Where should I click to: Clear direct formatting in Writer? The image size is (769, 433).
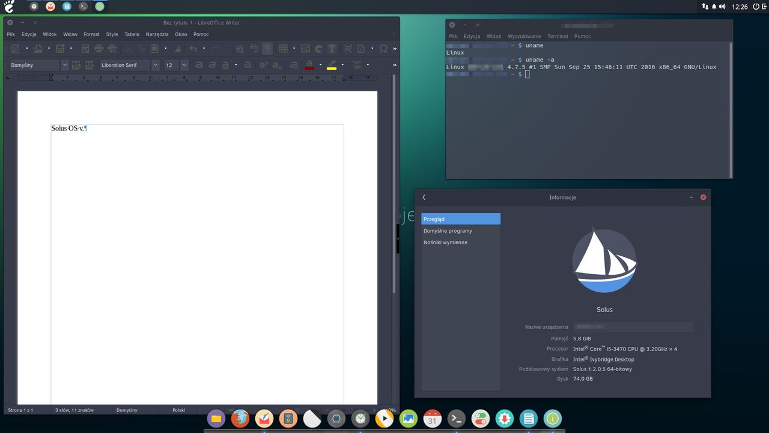pos(293,65)
